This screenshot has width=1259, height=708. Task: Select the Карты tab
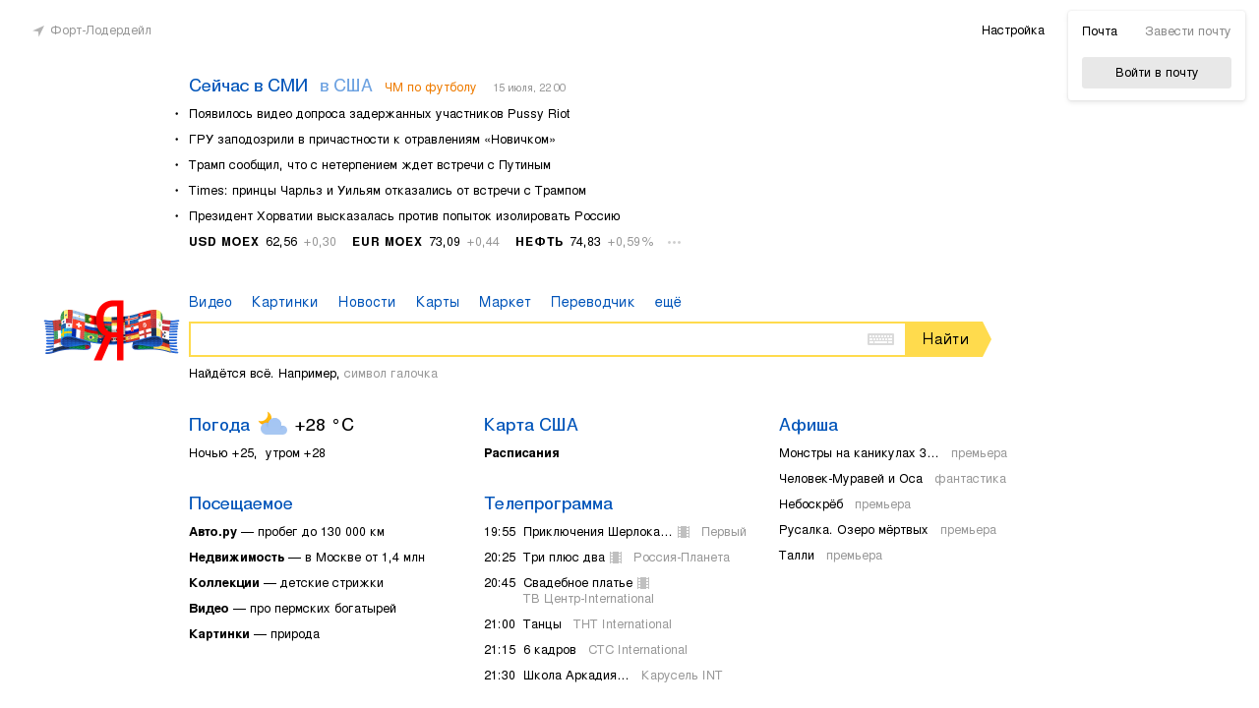coord(438,302)
